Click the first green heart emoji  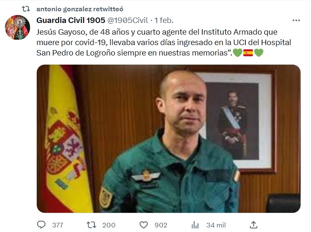click(x=237, y=53)
